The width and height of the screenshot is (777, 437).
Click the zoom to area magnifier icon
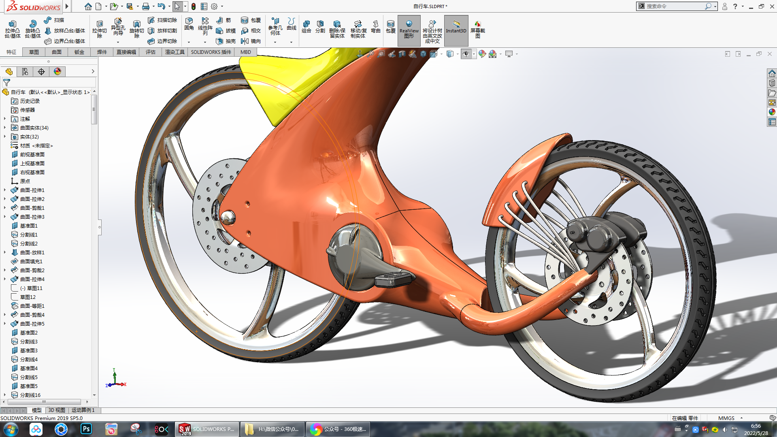(x=381, y=54)
